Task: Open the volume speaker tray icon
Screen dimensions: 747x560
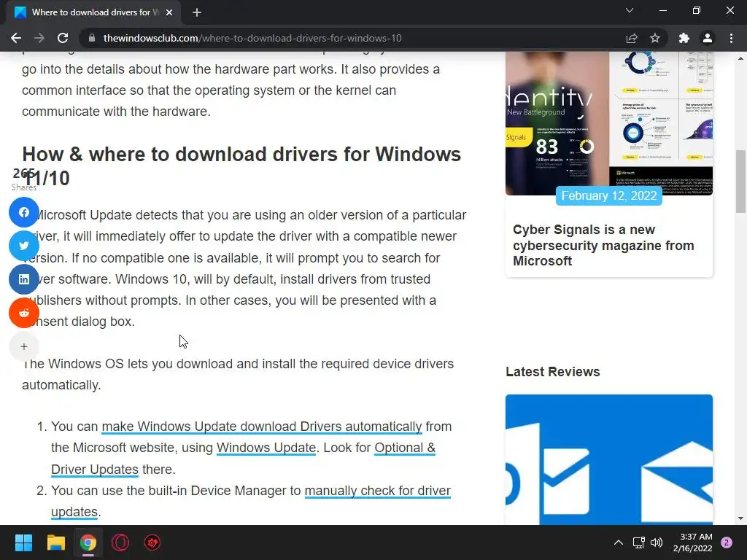Action: pos(657,542)
